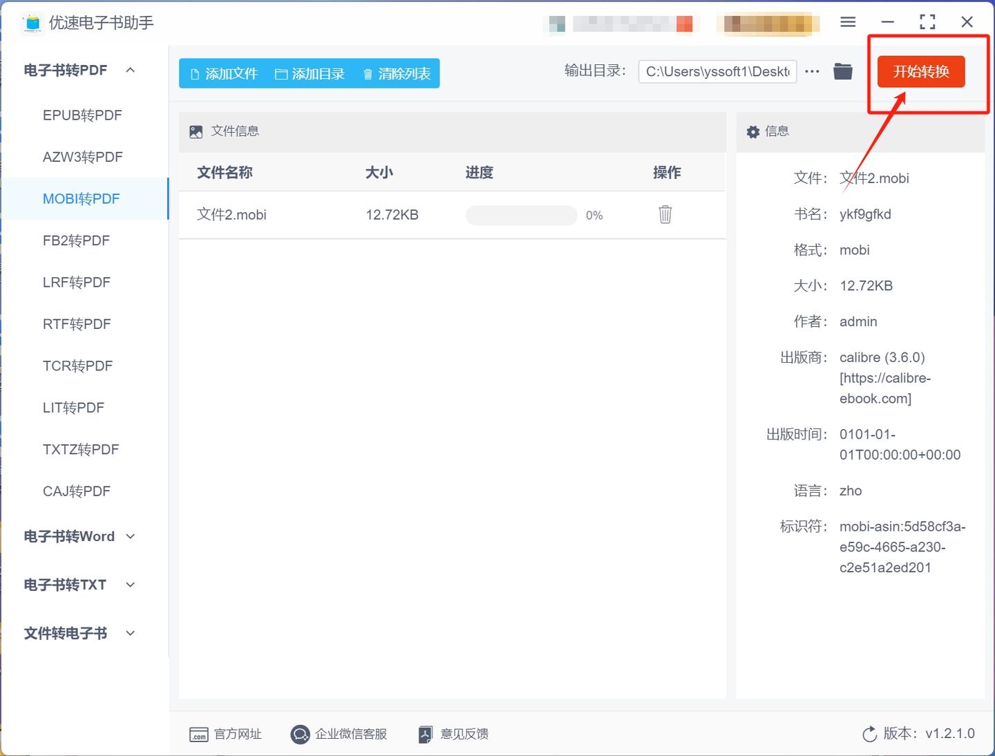Minimize the 优速电子书助手 window
Image resolution: width=995 pixels, height=756 pixels.
pos(888,22)
